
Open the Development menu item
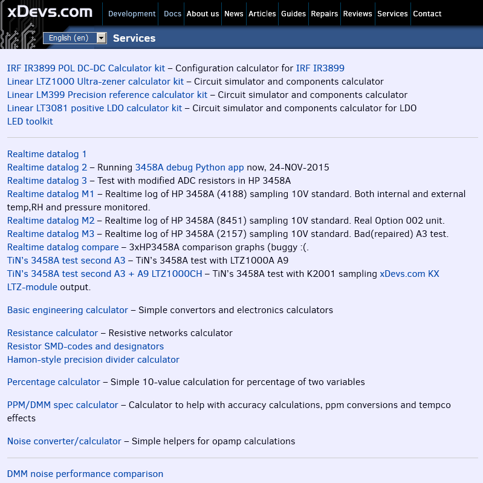pos(132,14)
